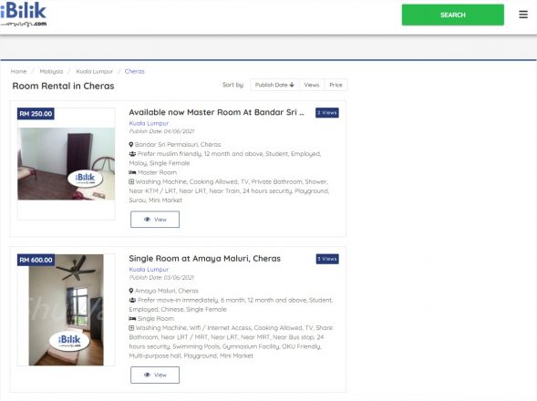Click people icon beside Prefer muslim friendly
Screen dimensions: 537x401
132,154
